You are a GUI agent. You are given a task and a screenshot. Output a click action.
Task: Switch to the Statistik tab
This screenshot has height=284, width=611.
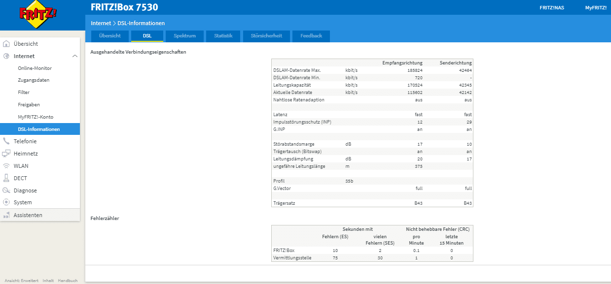click(x=223, y=36)
